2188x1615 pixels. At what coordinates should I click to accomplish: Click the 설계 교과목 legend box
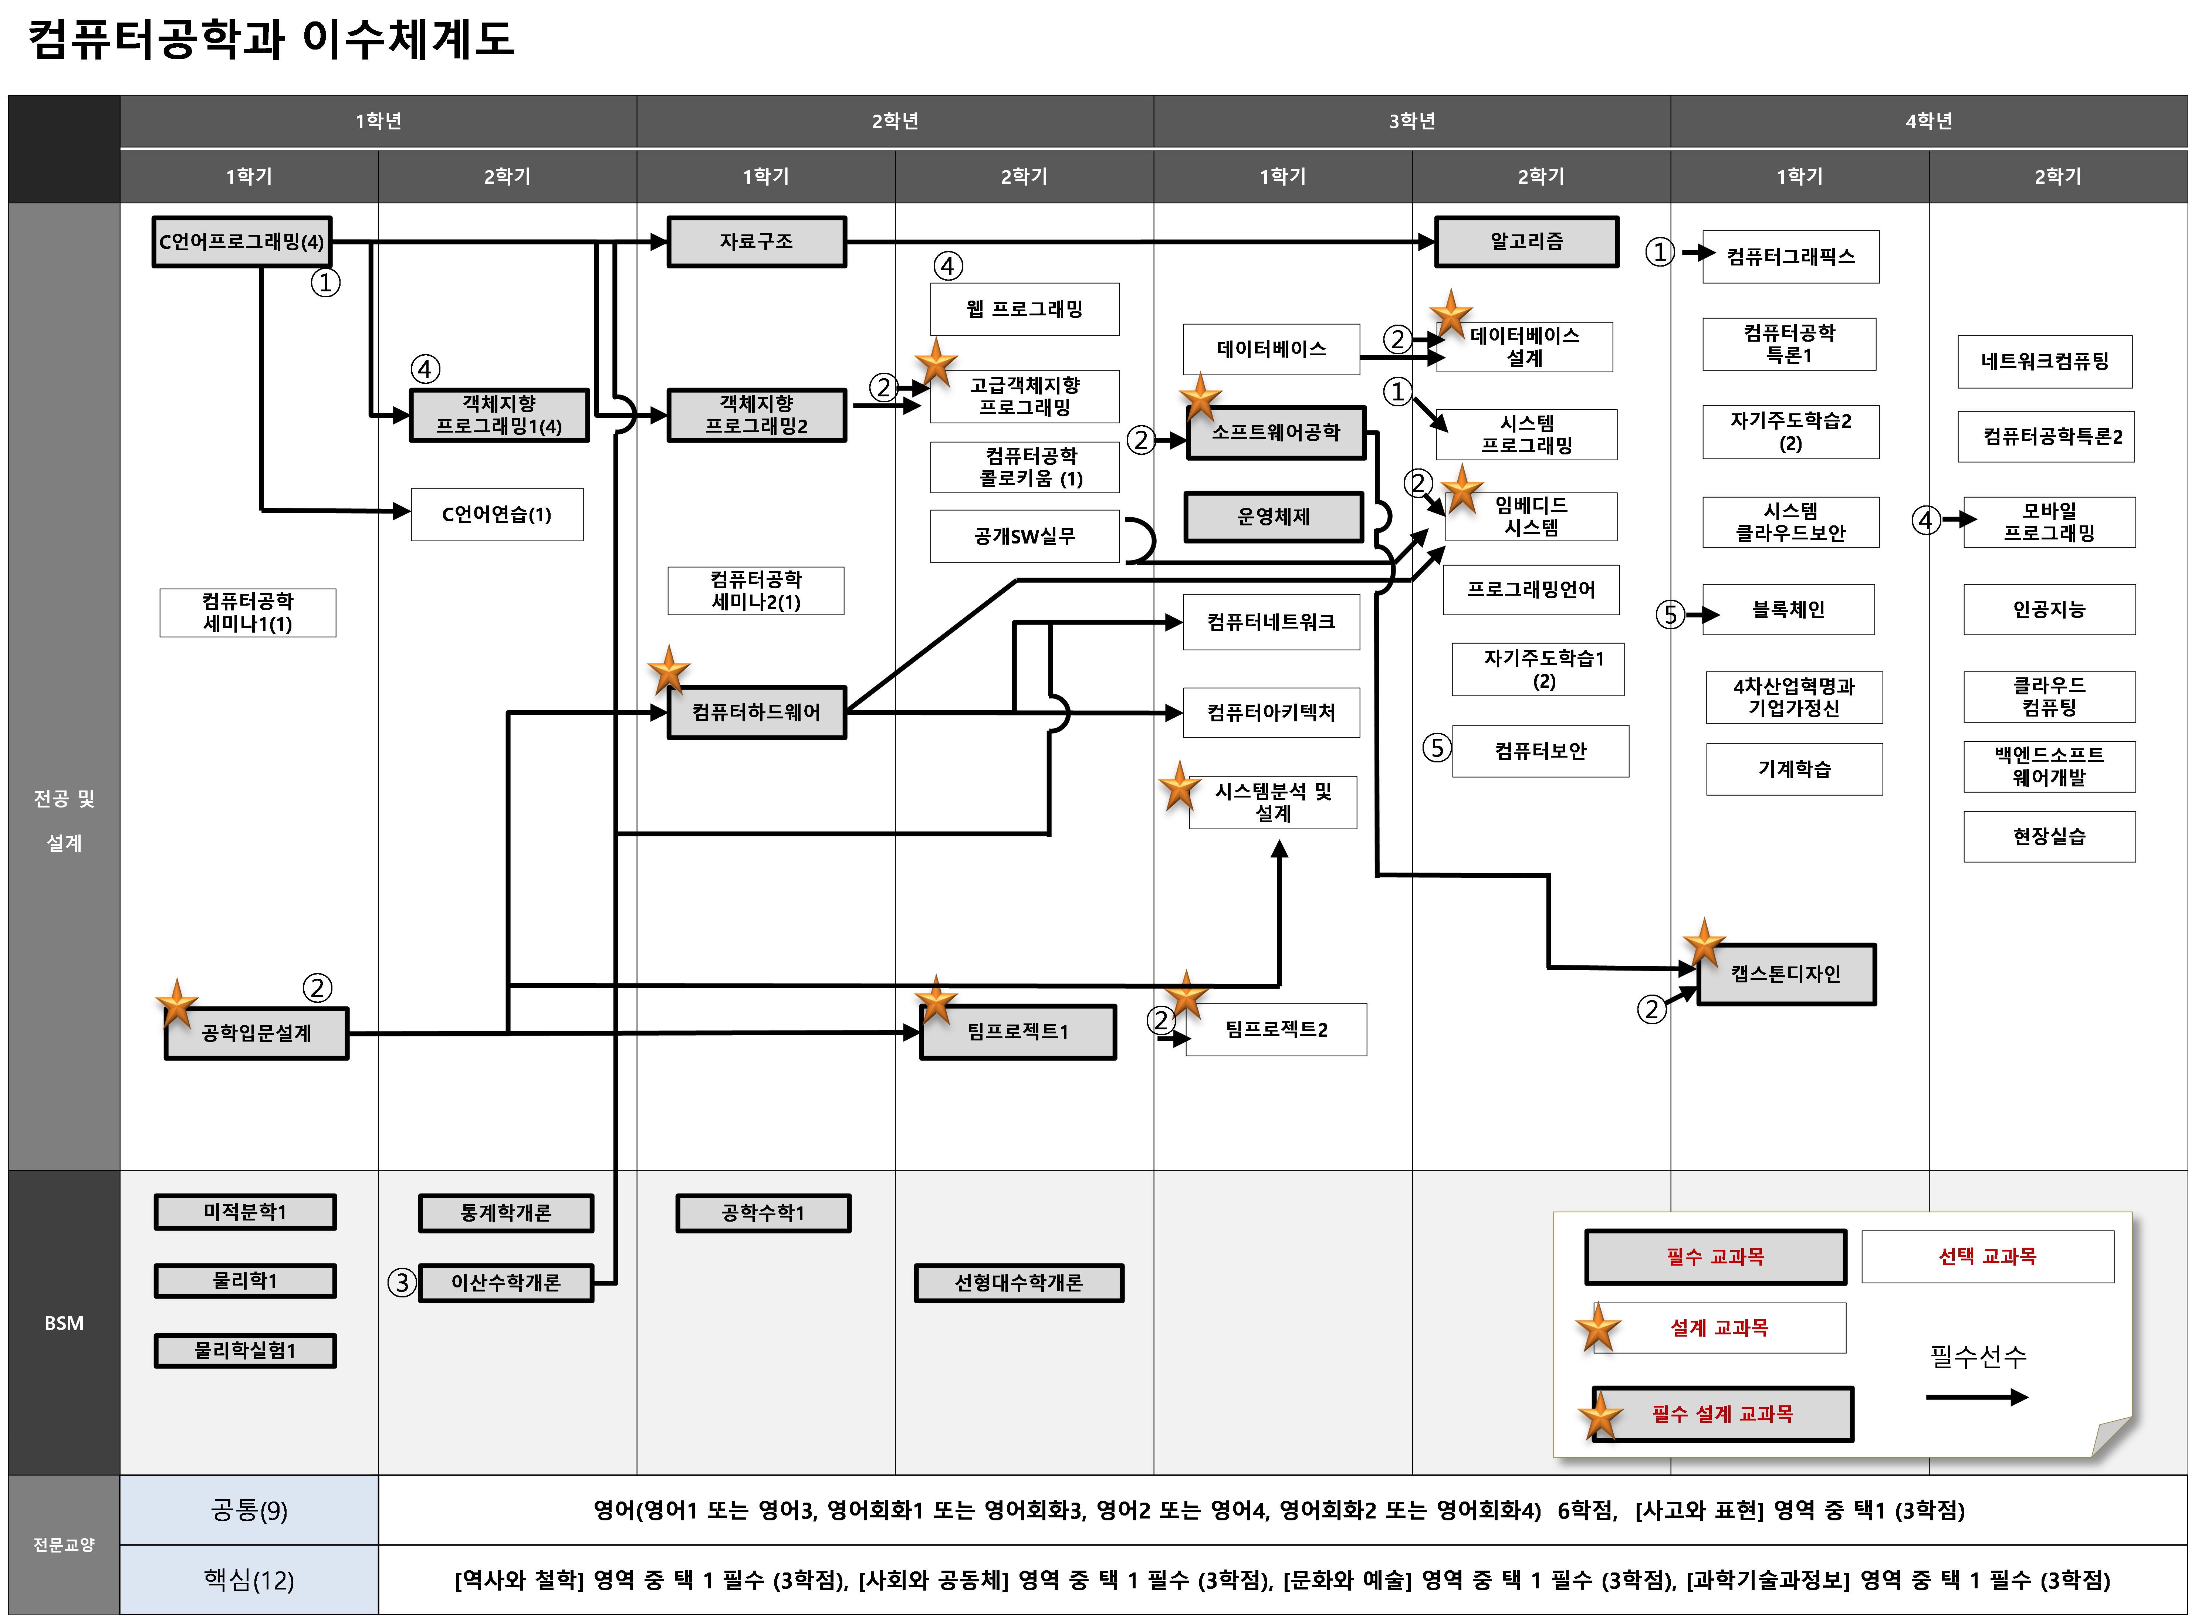1720,1328
